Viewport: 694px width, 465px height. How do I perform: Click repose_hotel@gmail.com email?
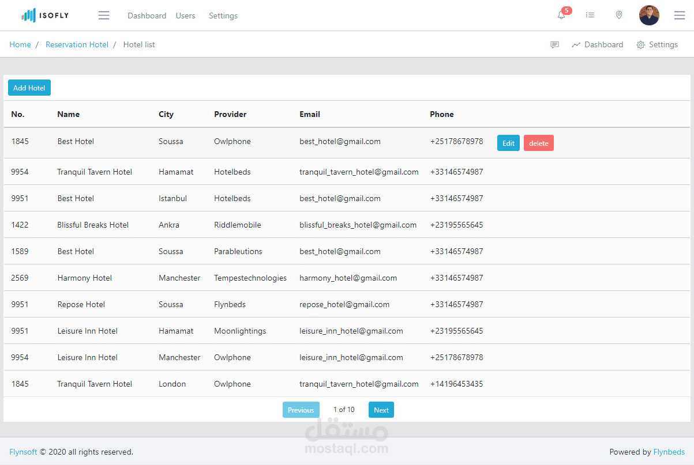point(344,304)
